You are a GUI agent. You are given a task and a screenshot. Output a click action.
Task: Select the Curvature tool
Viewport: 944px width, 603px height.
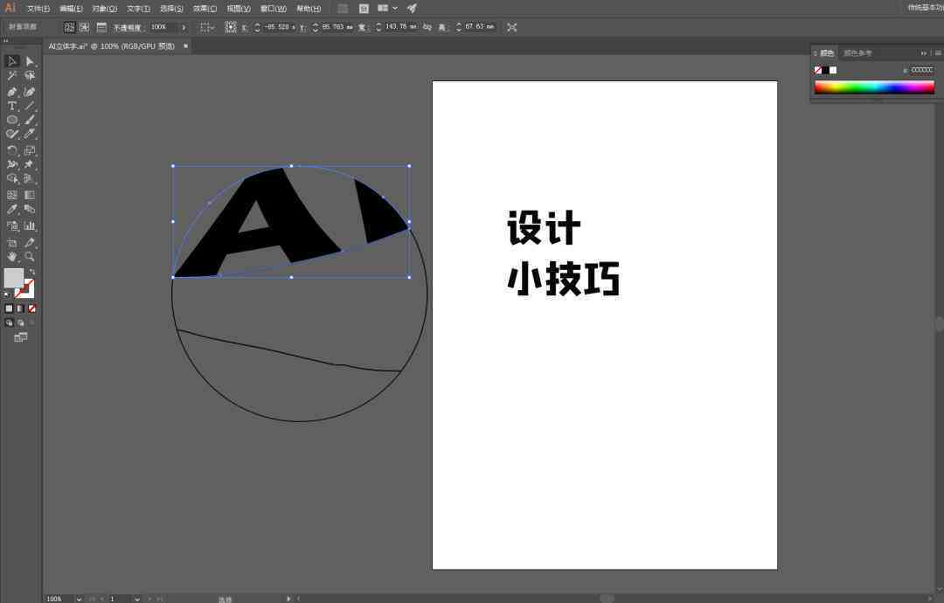pos(30,92)
